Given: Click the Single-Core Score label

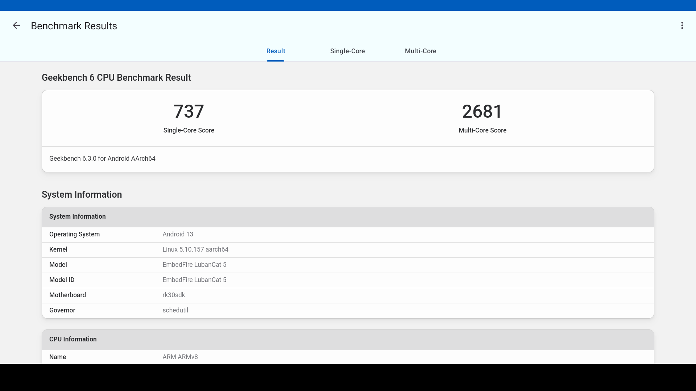Looking at the screenshot, I should pyautogui.click(x=188, y=130).
